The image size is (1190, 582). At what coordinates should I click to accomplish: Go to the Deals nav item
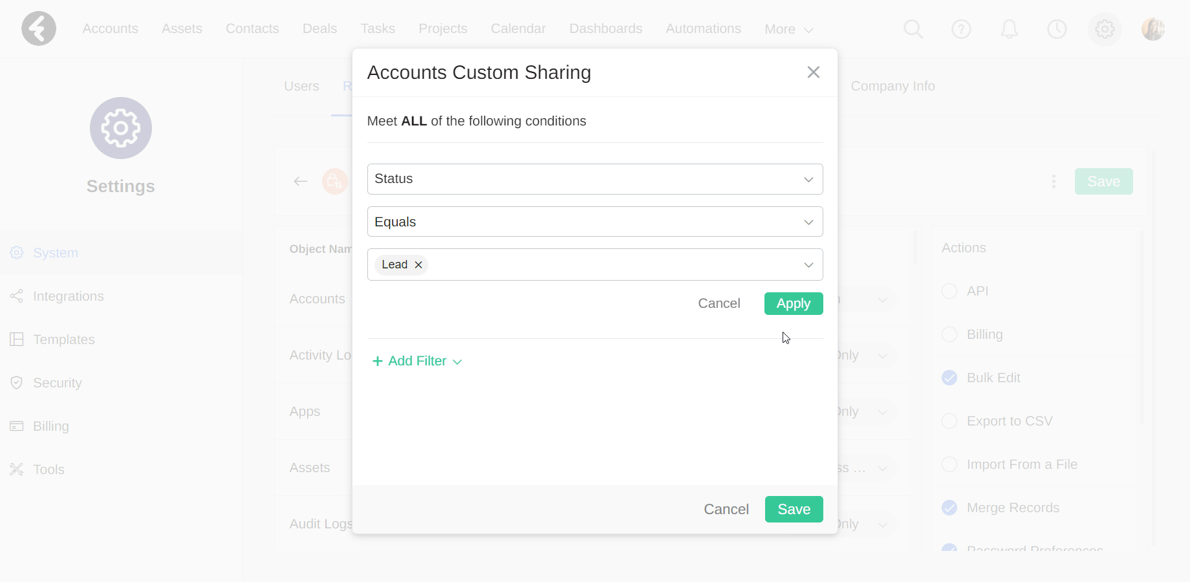click(319, 28)
